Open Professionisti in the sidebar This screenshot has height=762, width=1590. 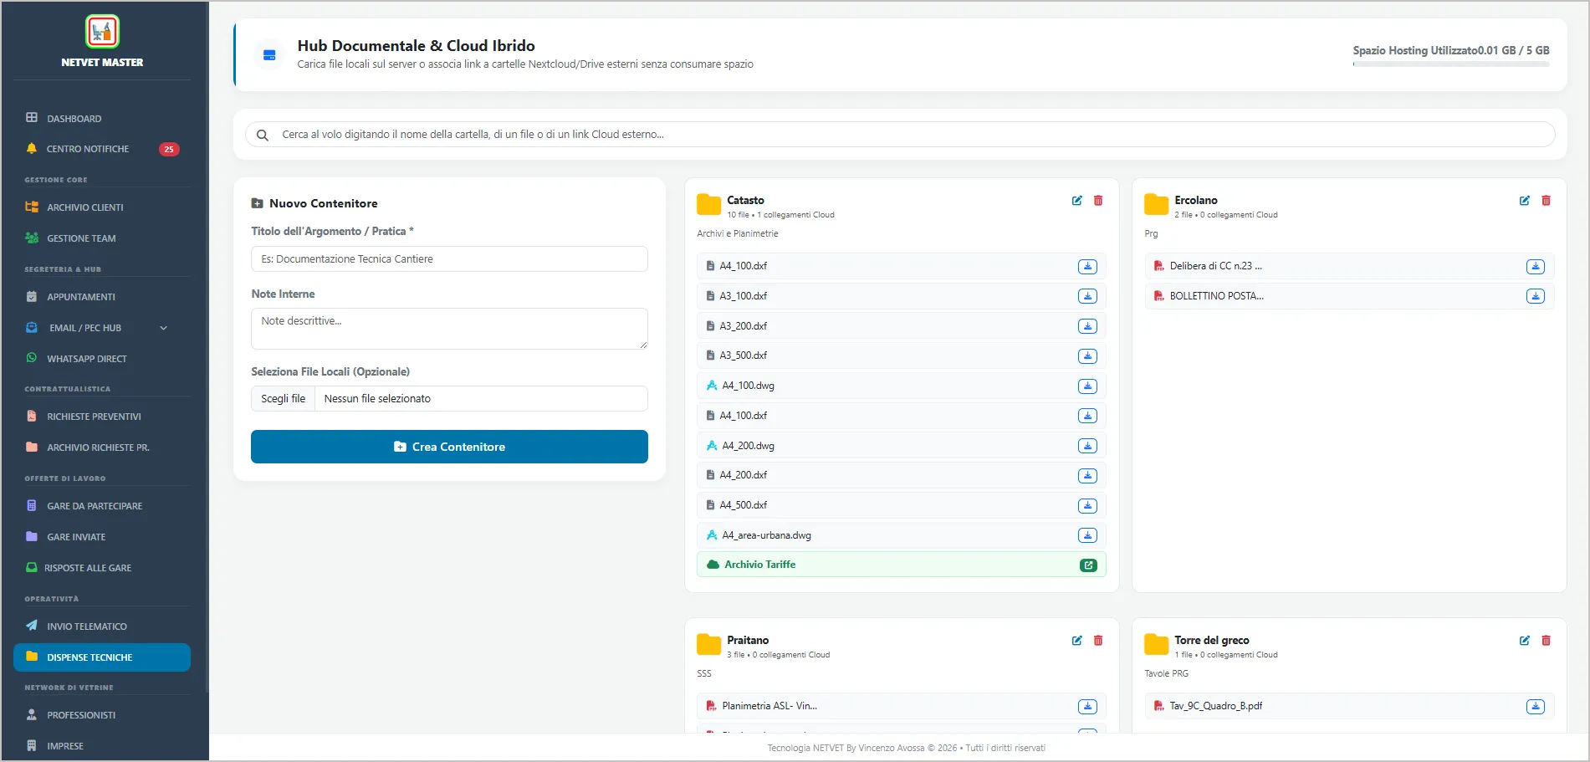click(x=102, y=715)
